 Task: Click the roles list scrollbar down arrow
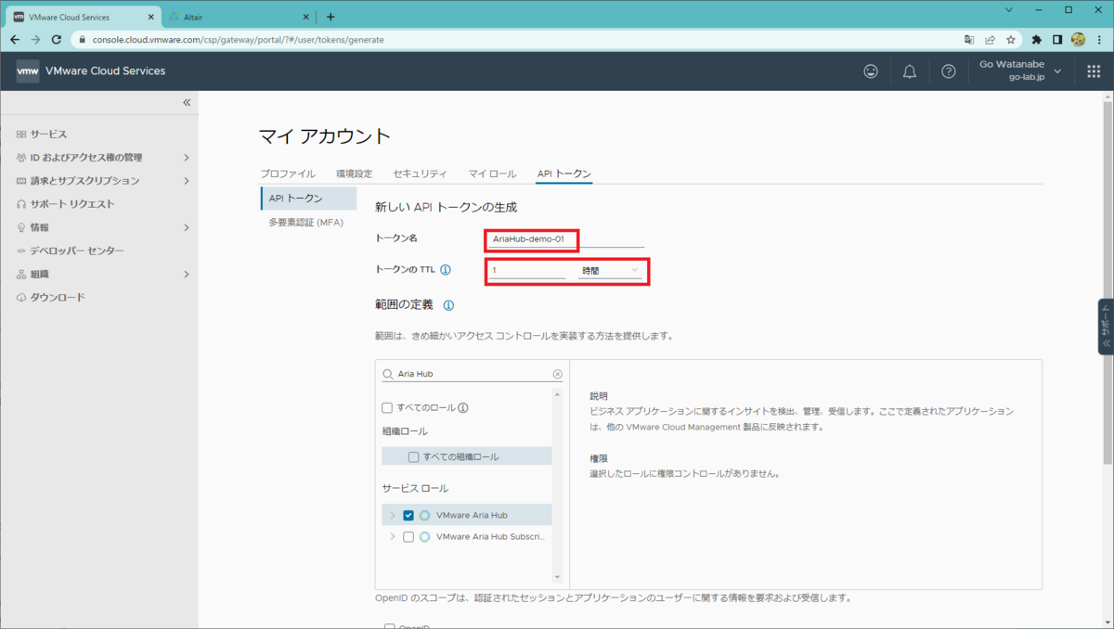pos(557,577)
